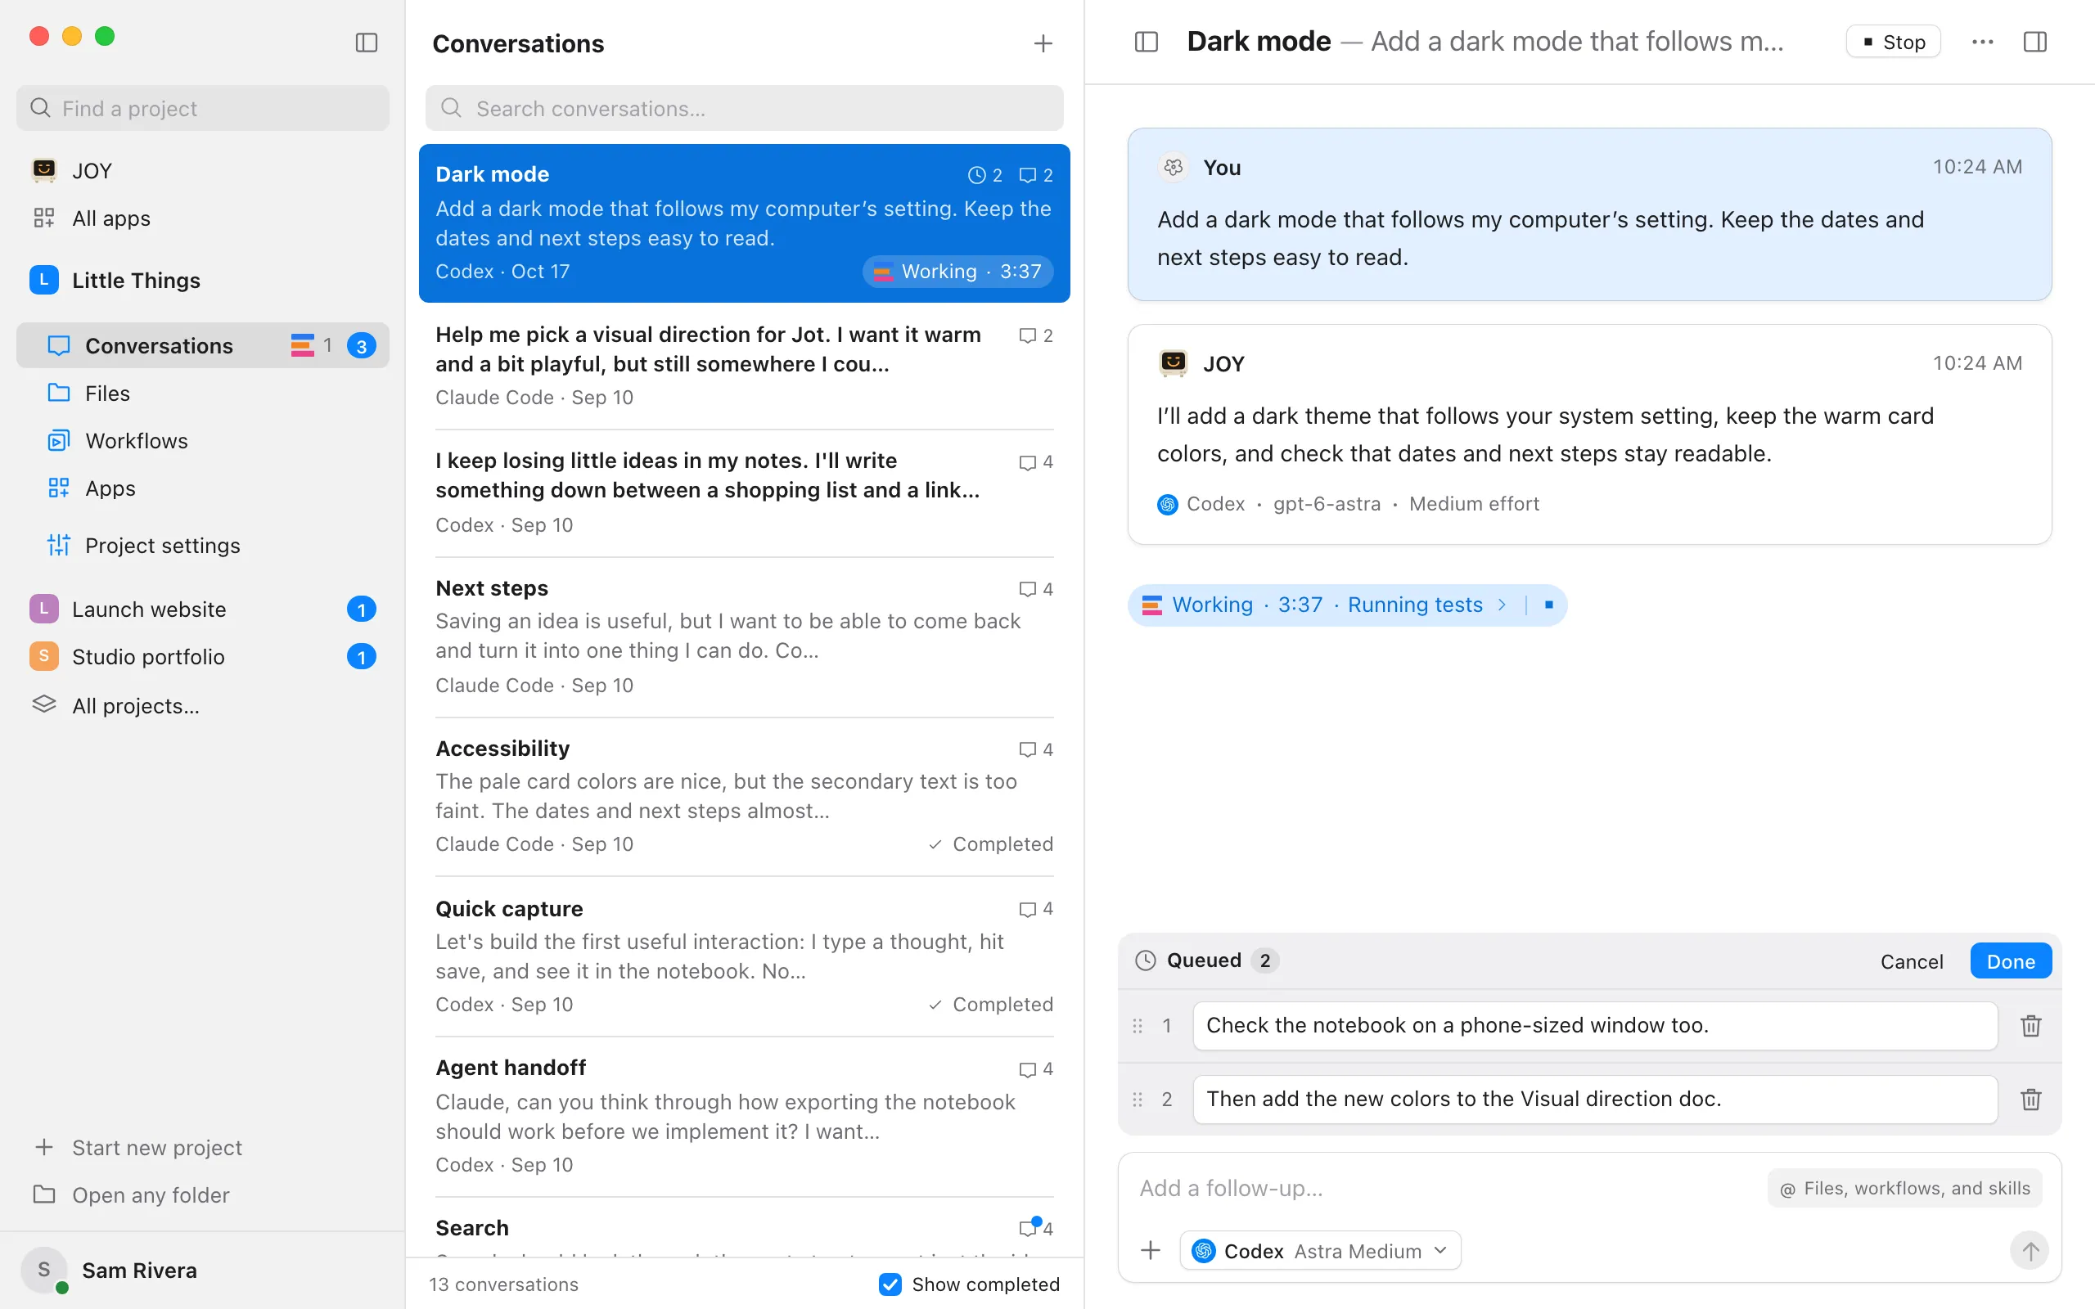Open All projects list
The image size is (2095, 1309).
(x=203, y=705)
